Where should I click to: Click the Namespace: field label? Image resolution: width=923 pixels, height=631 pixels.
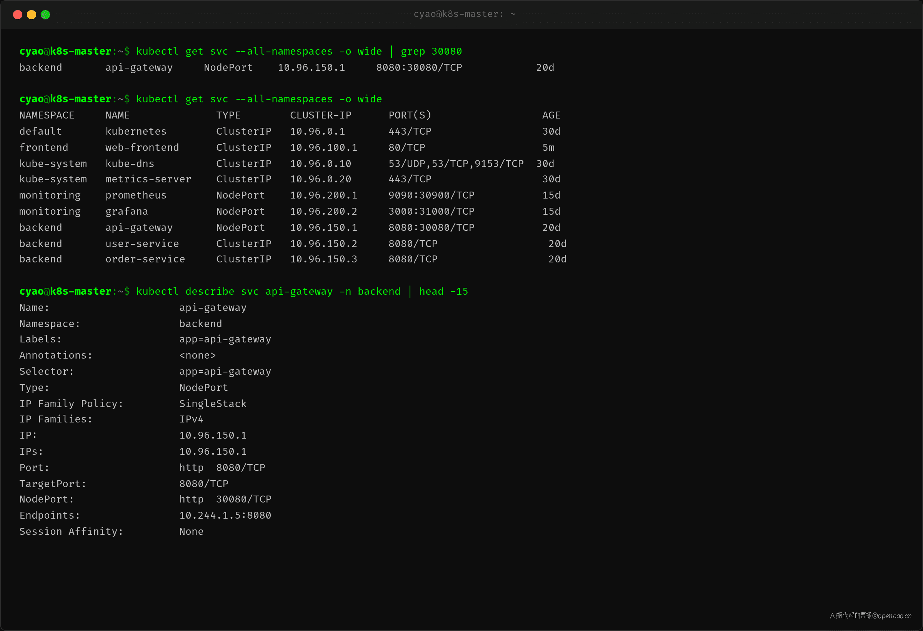coord(50,324)
